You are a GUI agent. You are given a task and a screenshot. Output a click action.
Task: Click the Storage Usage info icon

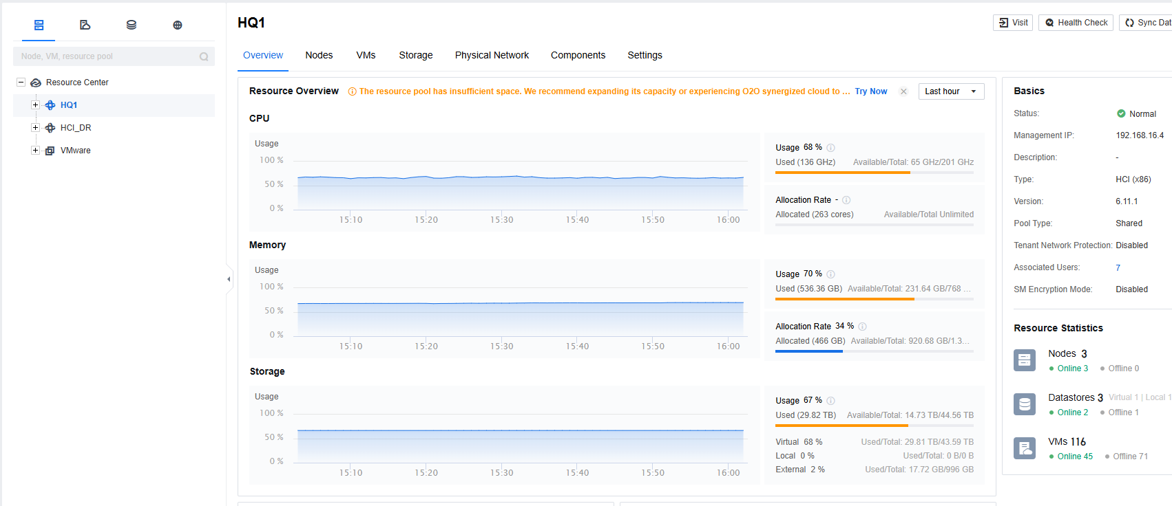(830, 401)
